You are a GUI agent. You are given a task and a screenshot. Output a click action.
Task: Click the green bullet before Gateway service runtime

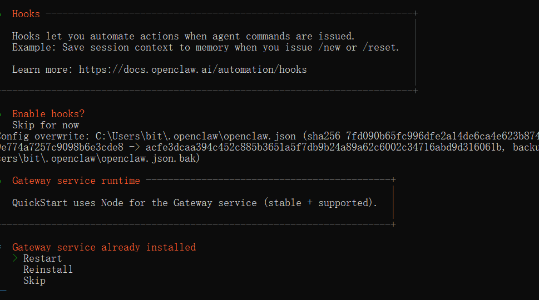tap(2, 181)
